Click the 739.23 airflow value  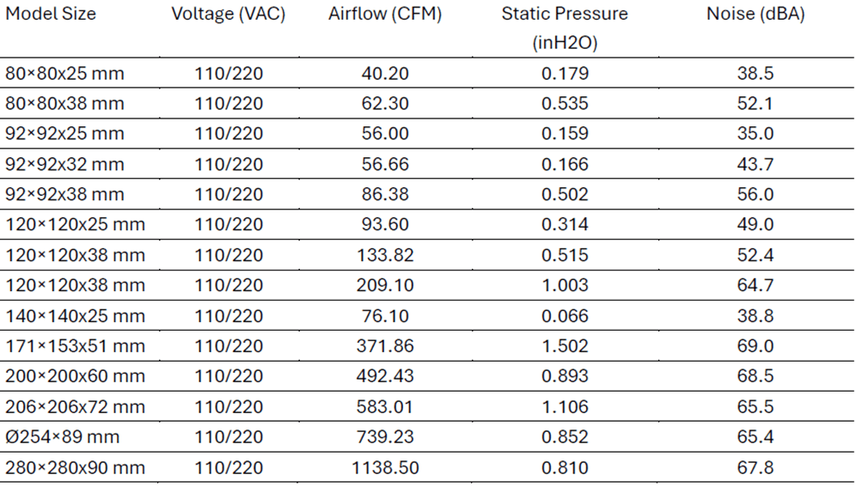pos(385,437)
